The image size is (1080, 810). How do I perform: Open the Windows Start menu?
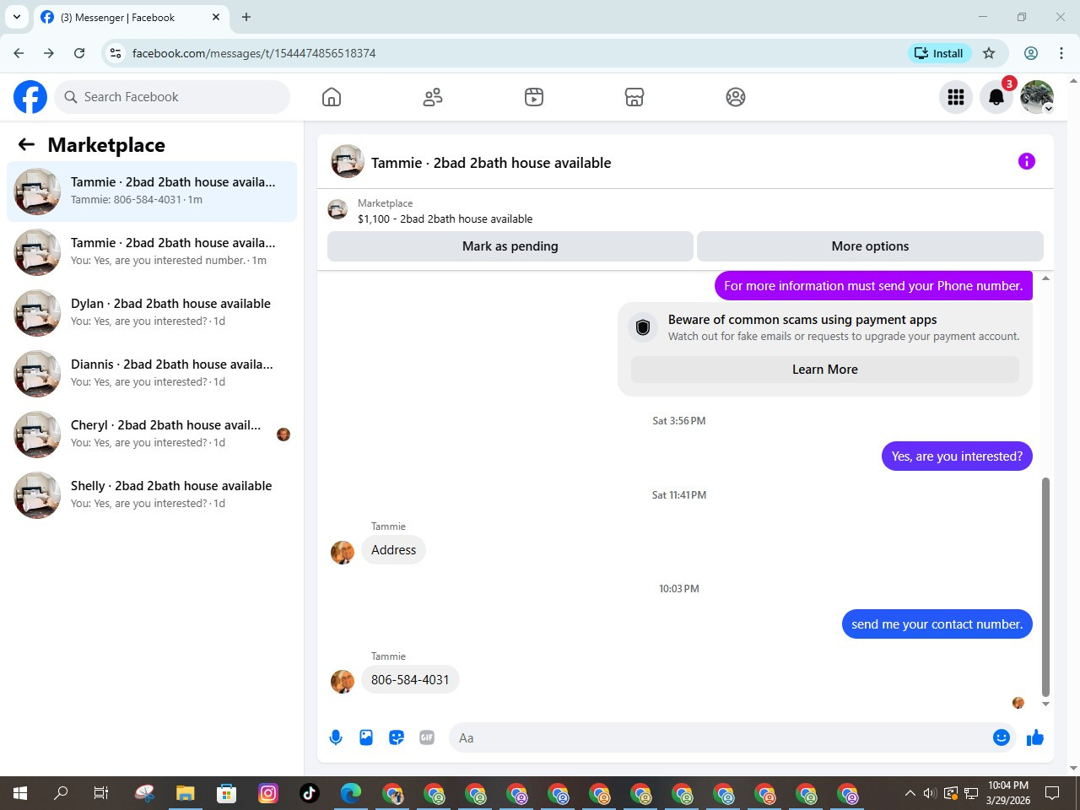(20, 793)
